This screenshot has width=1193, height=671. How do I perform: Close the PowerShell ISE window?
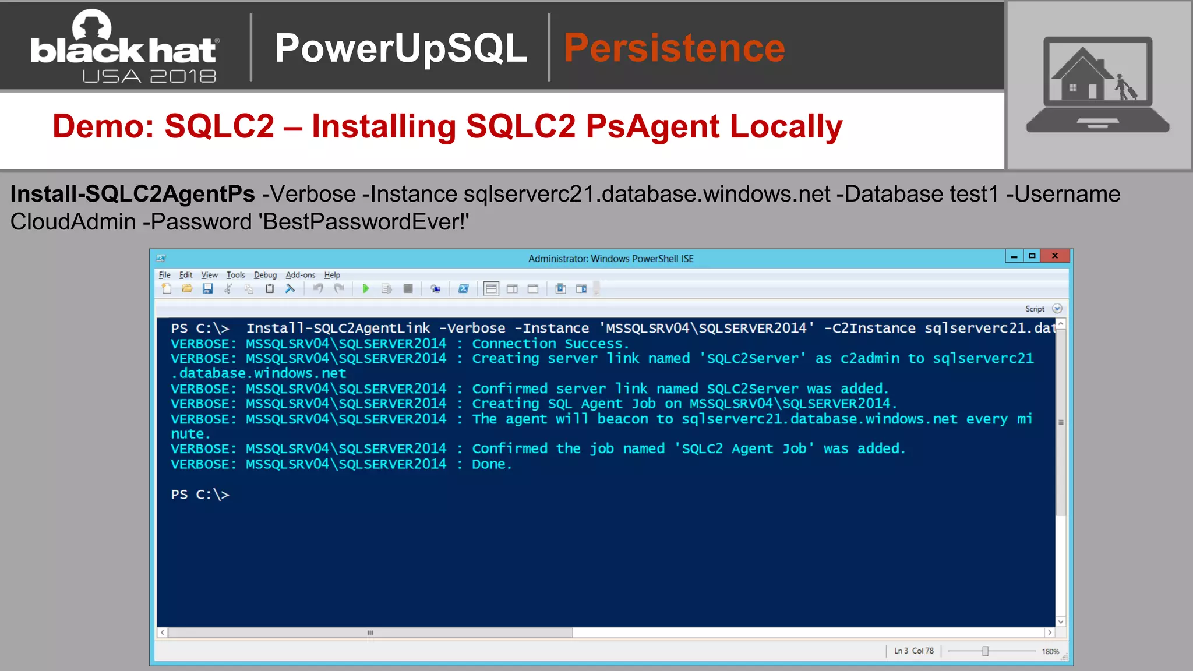pyautogui.click(x=1055, y=256)
